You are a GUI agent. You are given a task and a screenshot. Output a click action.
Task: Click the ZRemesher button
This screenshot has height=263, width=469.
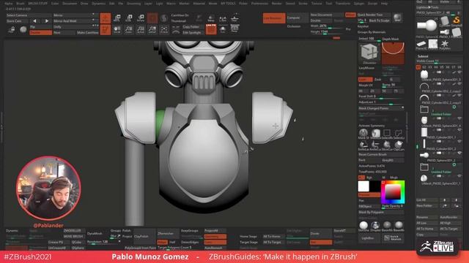[x=168, y=234]
